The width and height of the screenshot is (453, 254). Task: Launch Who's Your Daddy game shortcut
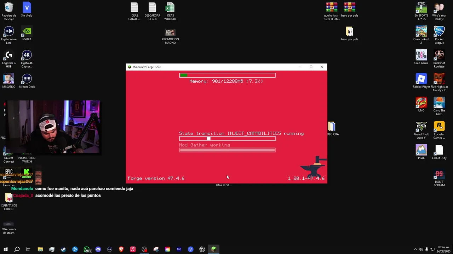click(439, 11)
